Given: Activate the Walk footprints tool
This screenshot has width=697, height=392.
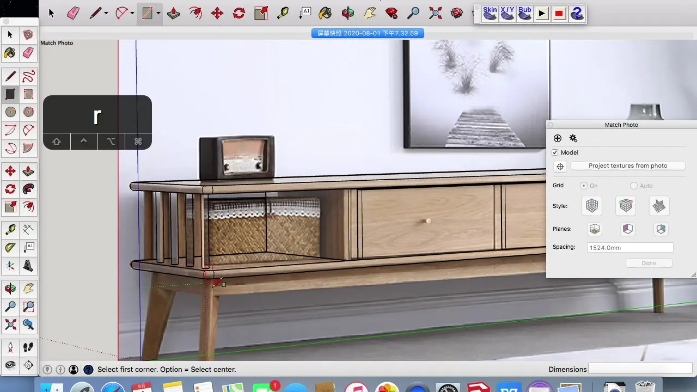Looking at the screenshot, I should pyautogui.click(x=28, y=347).
